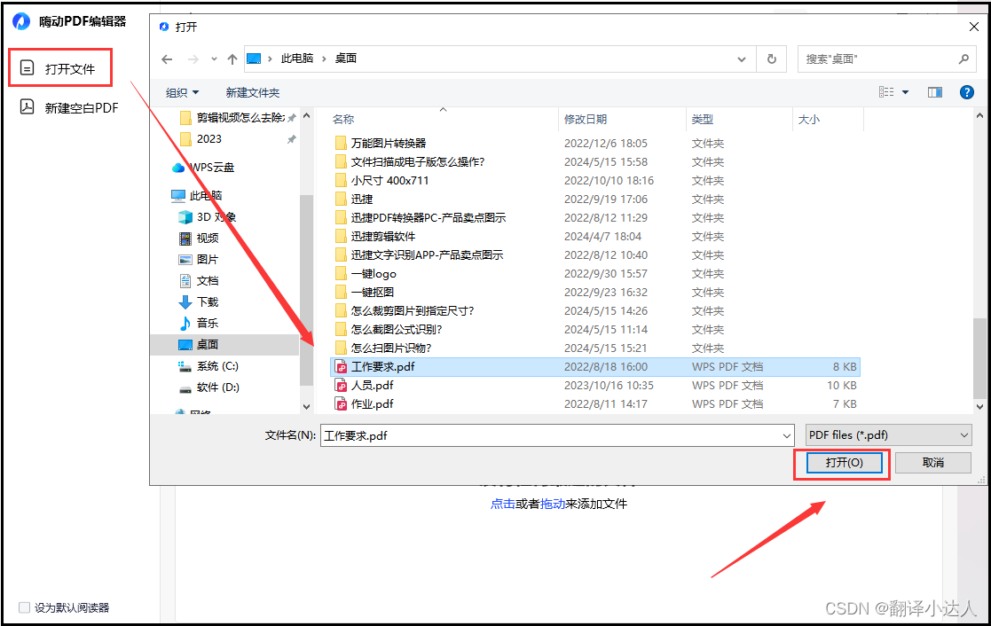Click 新建文件夹 toolbar button
The height and width of the screenshot is (626, 991).
click(252, 92)
